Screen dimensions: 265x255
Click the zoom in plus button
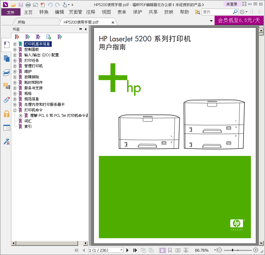pos(256,250)
